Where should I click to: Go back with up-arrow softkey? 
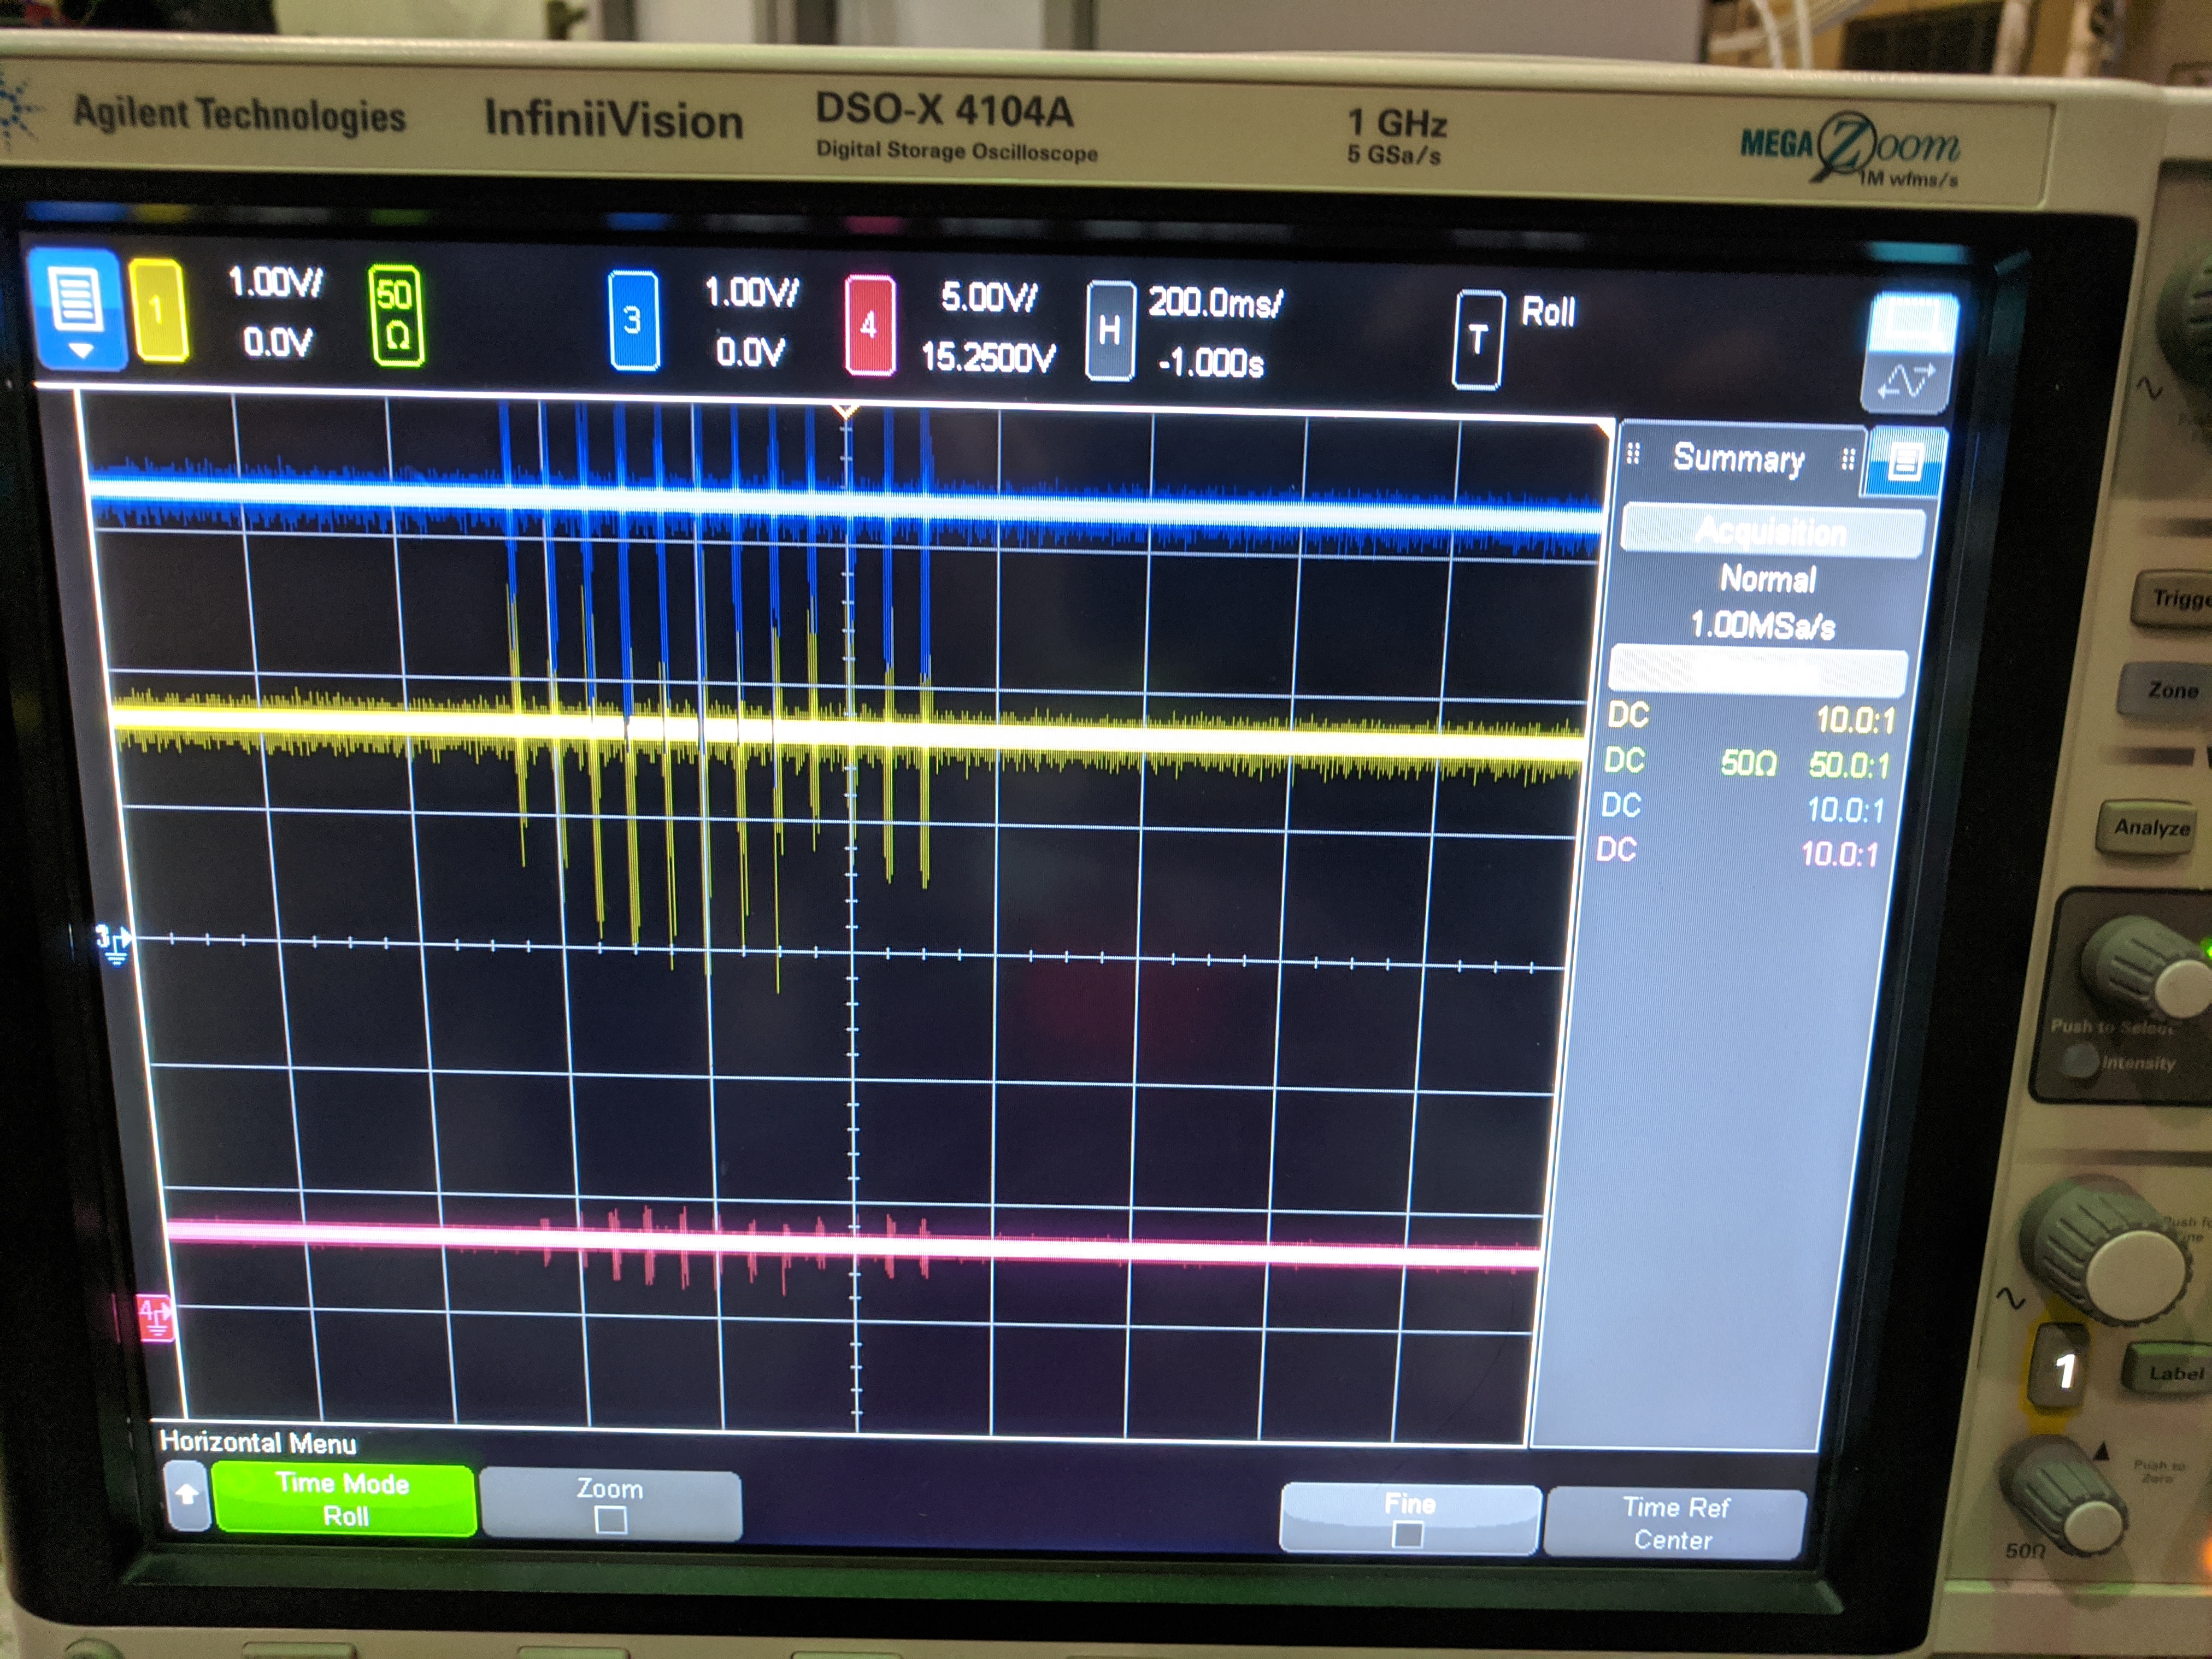[186, 1495]
